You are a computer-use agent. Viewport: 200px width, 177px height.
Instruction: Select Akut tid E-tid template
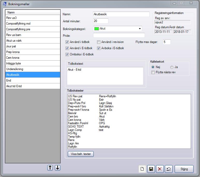[33, 86]
